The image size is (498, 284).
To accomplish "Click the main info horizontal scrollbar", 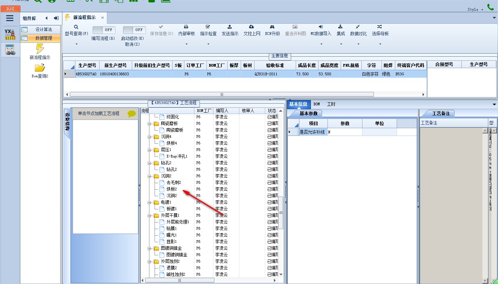I will (x=222, y=94).
